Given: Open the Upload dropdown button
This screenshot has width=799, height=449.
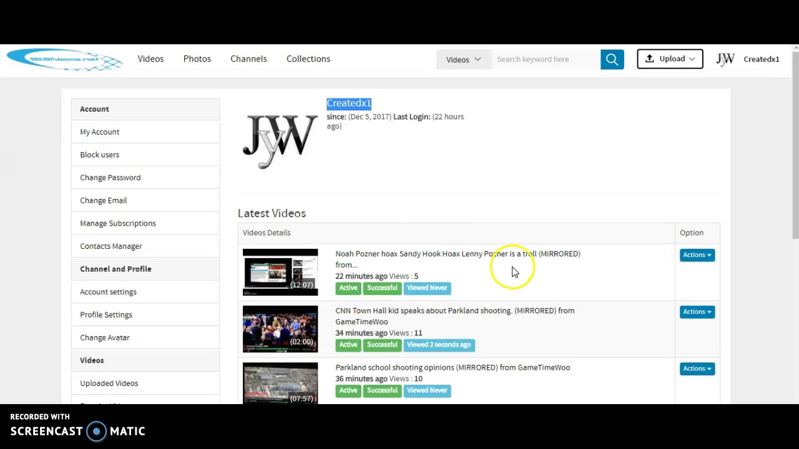Looking at the screenshot, I should tap(670, 59).
